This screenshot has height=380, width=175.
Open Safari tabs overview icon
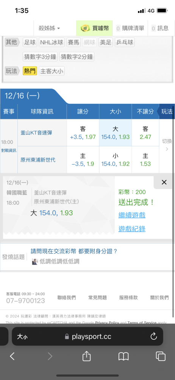(x=161, y=356)
